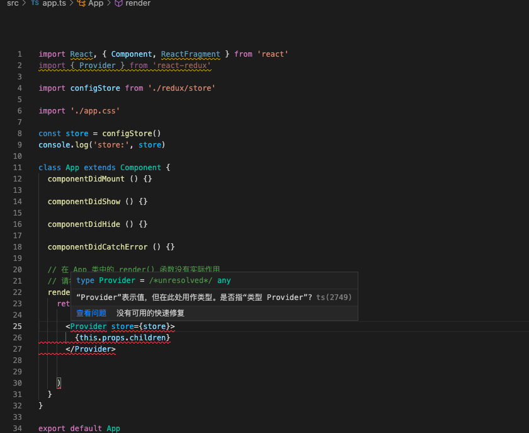Click ReactFragment in the first import line
This screenshot has height=433, width=529.
point(190,54)
